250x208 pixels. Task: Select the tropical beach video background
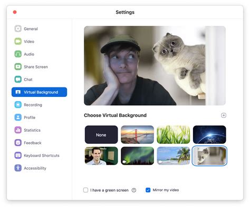point(174,156)
